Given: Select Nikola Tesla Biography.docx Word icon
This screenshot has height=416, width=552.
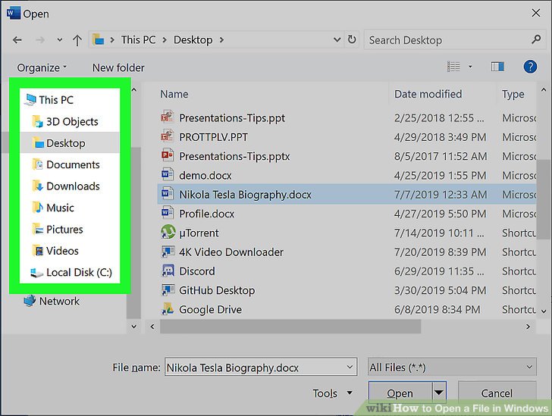Looking at the screenshot, I should pos(168,193).
